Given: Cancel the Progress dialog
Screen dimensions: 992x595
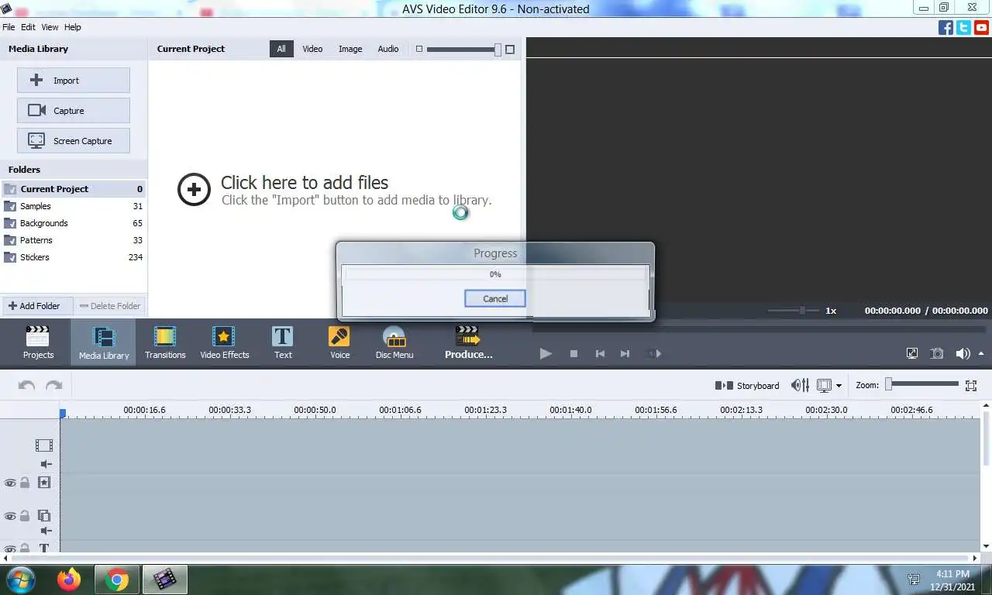Looking at the screenshot, I should click(495, 298).
